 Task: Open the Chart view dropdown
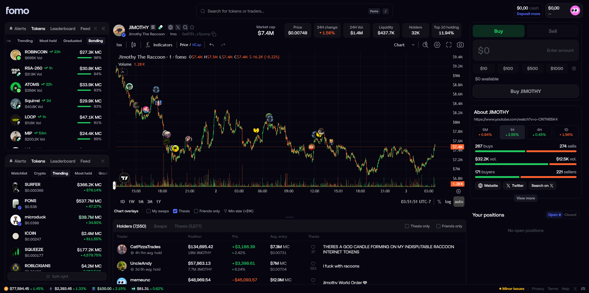coord(404,45)
